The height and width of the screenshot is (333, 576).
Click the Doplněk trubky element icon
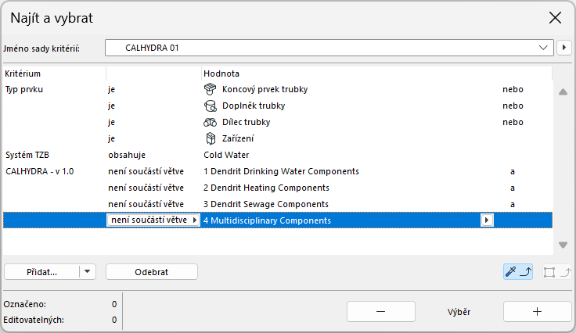click(x=209, y=106)
